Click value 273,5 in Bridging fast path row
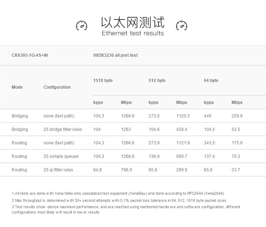This screenshot has width=266, height=227. 154,116
